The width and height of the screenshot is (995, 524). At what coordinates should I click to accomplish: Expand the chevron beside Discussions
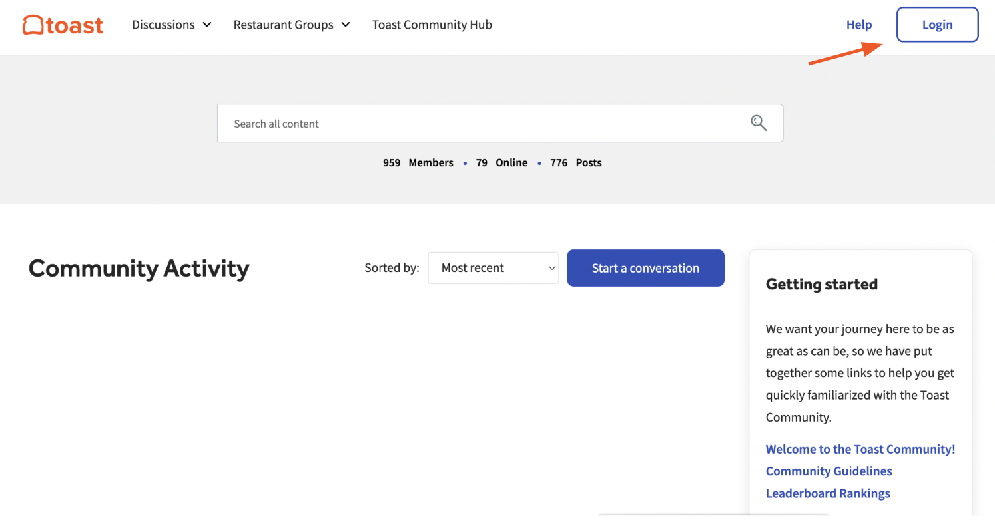207,25
